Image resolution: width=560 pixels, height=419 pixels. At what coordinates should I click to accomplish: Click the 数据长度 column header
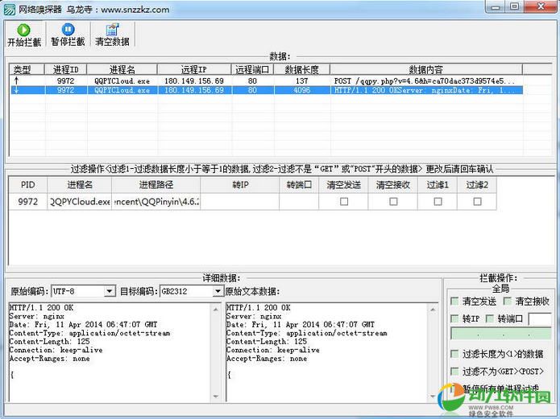pos(301,69)
